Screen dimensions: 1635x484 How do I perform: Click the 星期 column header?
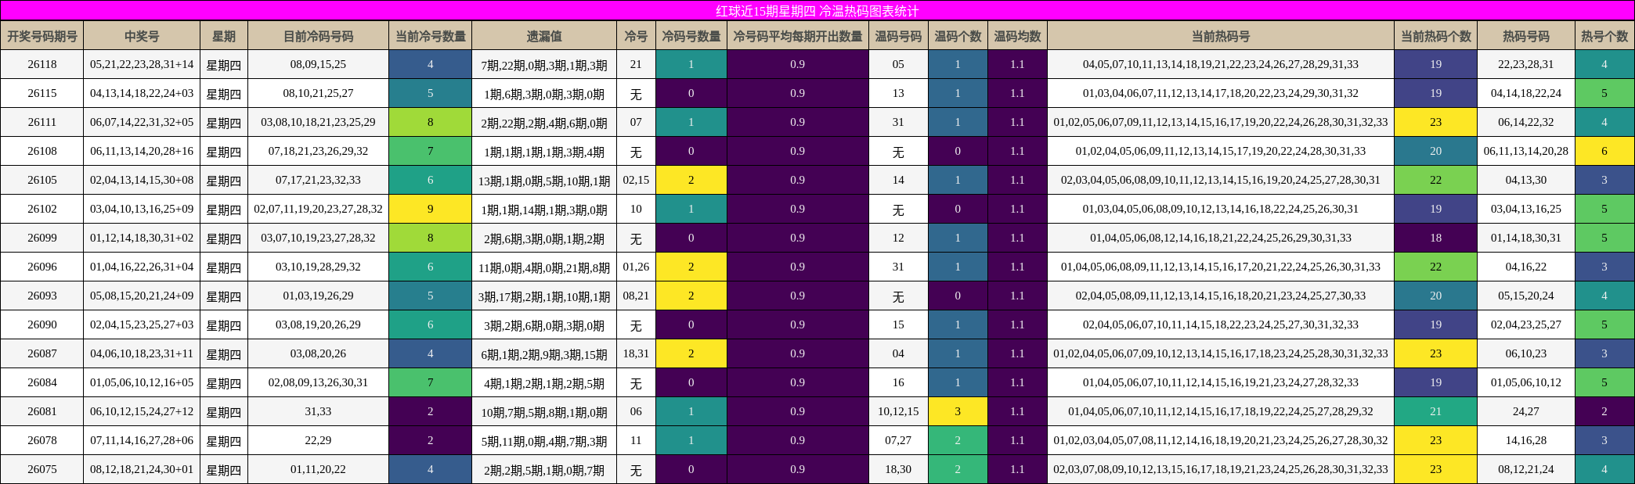click(224, 36)
